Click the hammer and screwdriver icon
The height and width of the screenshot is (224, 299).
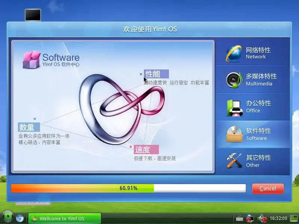pyautogui.click(x=234, y=161)
